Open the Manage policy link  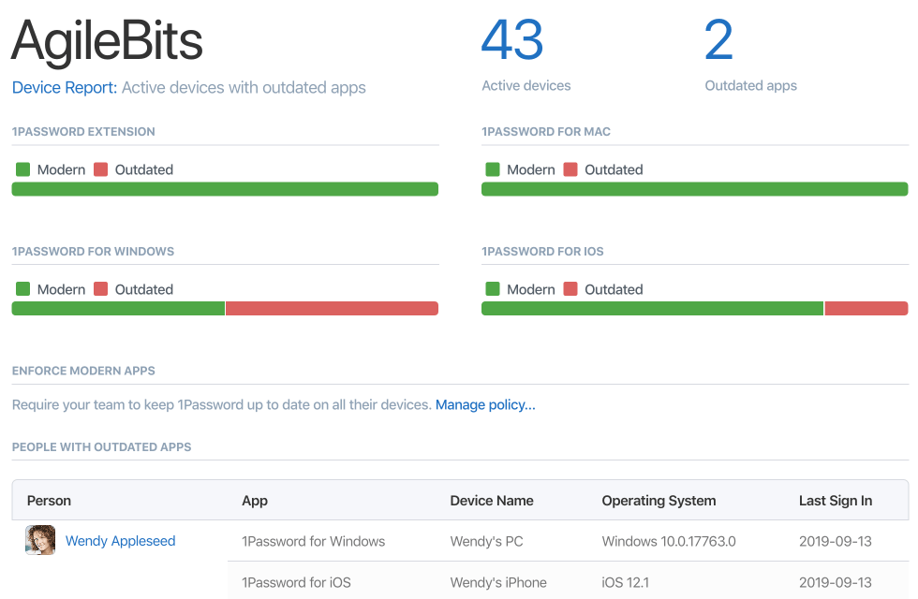click(485, 404)
